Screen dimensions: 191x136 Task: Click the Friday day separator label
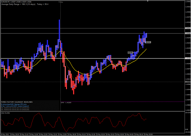[61, 2]
